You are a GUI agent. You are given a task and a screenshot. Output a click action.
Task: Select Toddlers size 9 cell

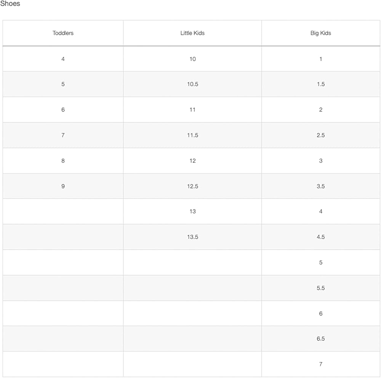coord(63,186)
